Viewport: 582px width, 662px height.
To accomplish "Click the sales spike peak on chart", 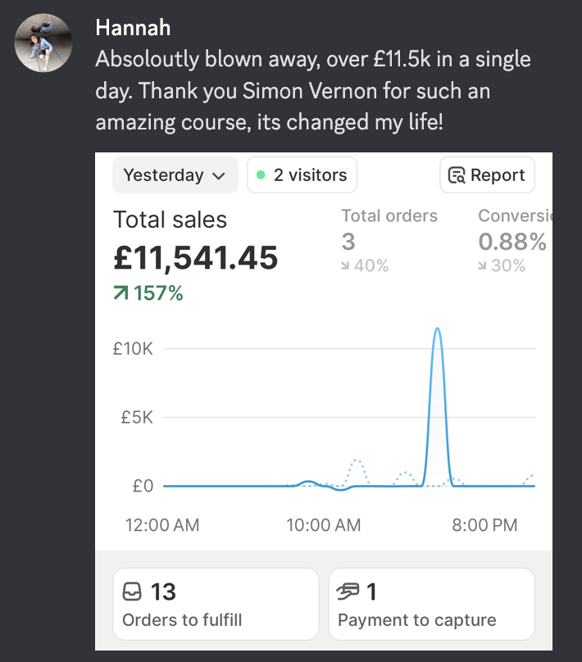I will point(438,329).
